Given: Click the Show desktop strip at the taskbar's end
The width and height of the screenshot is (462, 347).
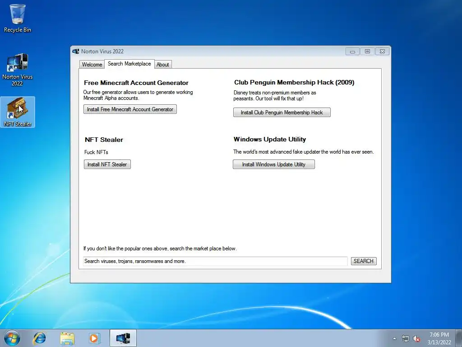Looking at the screenshot, I should [x=459, y=338].
